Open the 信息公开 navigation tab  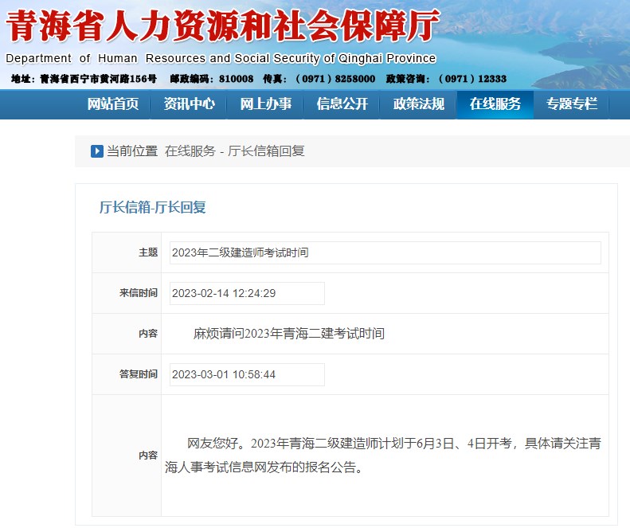pyautogui.click(x=342, y=104)
